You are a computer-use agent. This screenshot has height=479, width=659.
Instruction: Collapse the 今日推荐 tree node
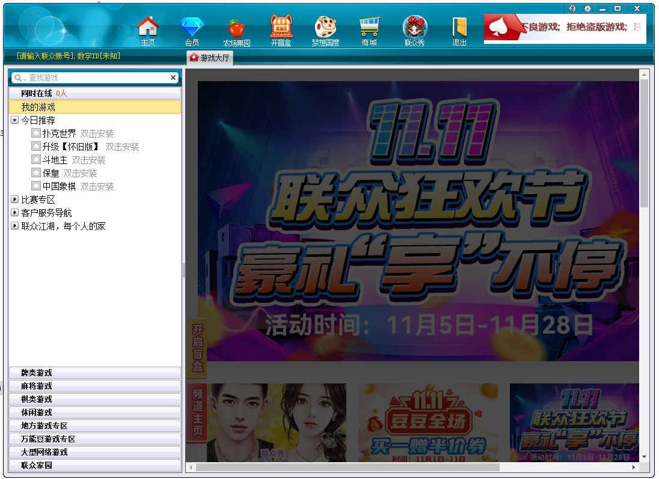pyautogui.click(x=14, y=120)
